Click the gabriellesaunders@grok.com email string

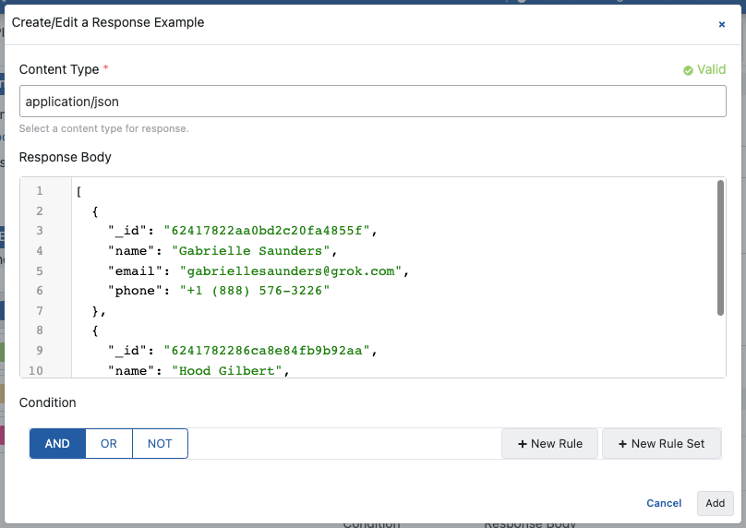coord(294,271)
